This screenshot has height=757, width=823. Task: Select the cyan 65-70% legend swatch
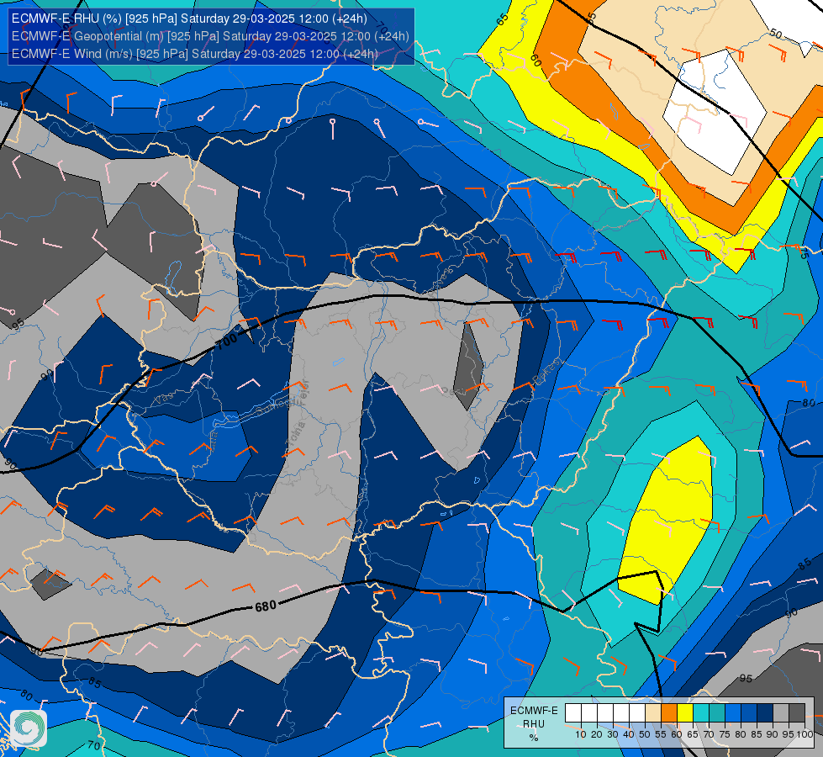701,713
